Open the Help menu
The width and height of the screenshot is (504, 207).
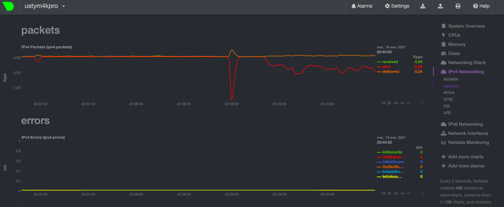click(481, 6)
